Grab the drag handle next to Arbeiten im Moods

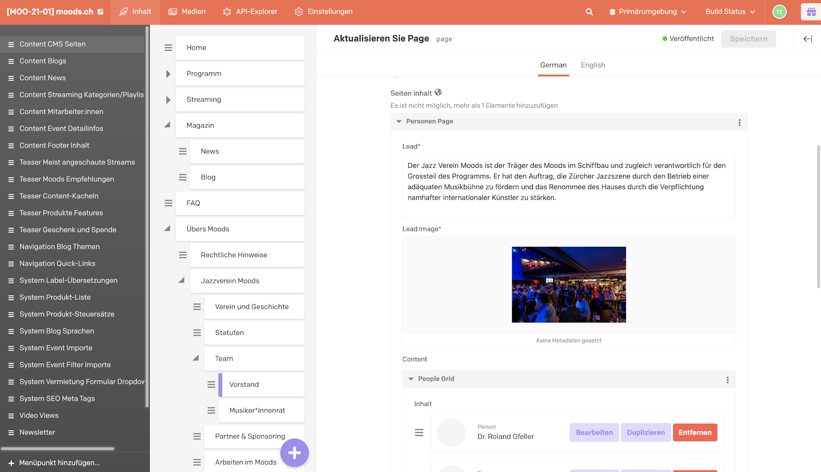coord(197,462)
